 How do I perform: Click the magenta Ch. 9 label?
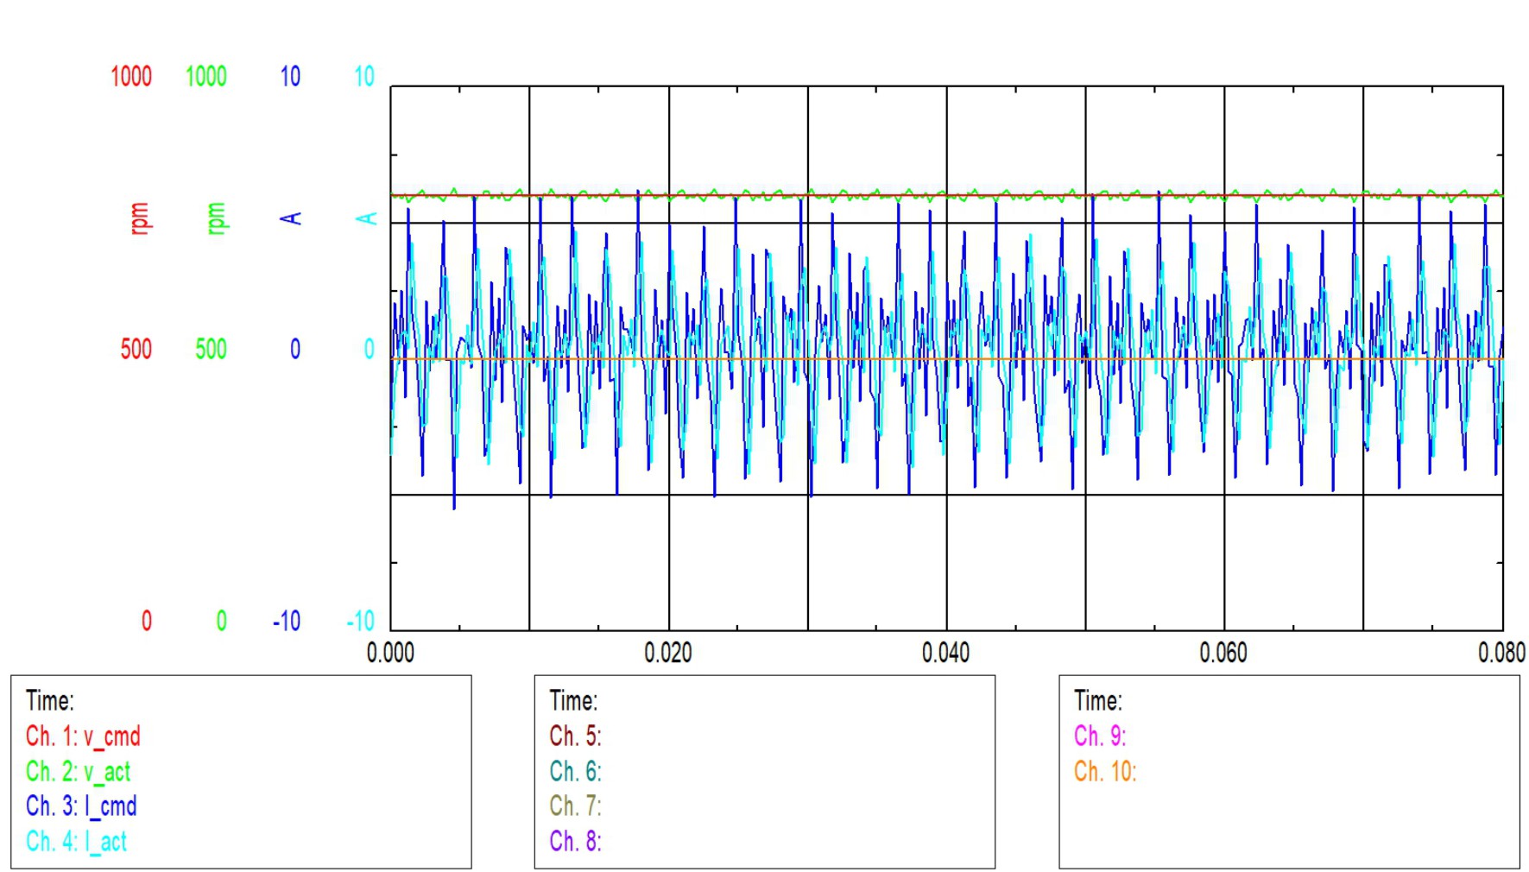point(1099,736)
